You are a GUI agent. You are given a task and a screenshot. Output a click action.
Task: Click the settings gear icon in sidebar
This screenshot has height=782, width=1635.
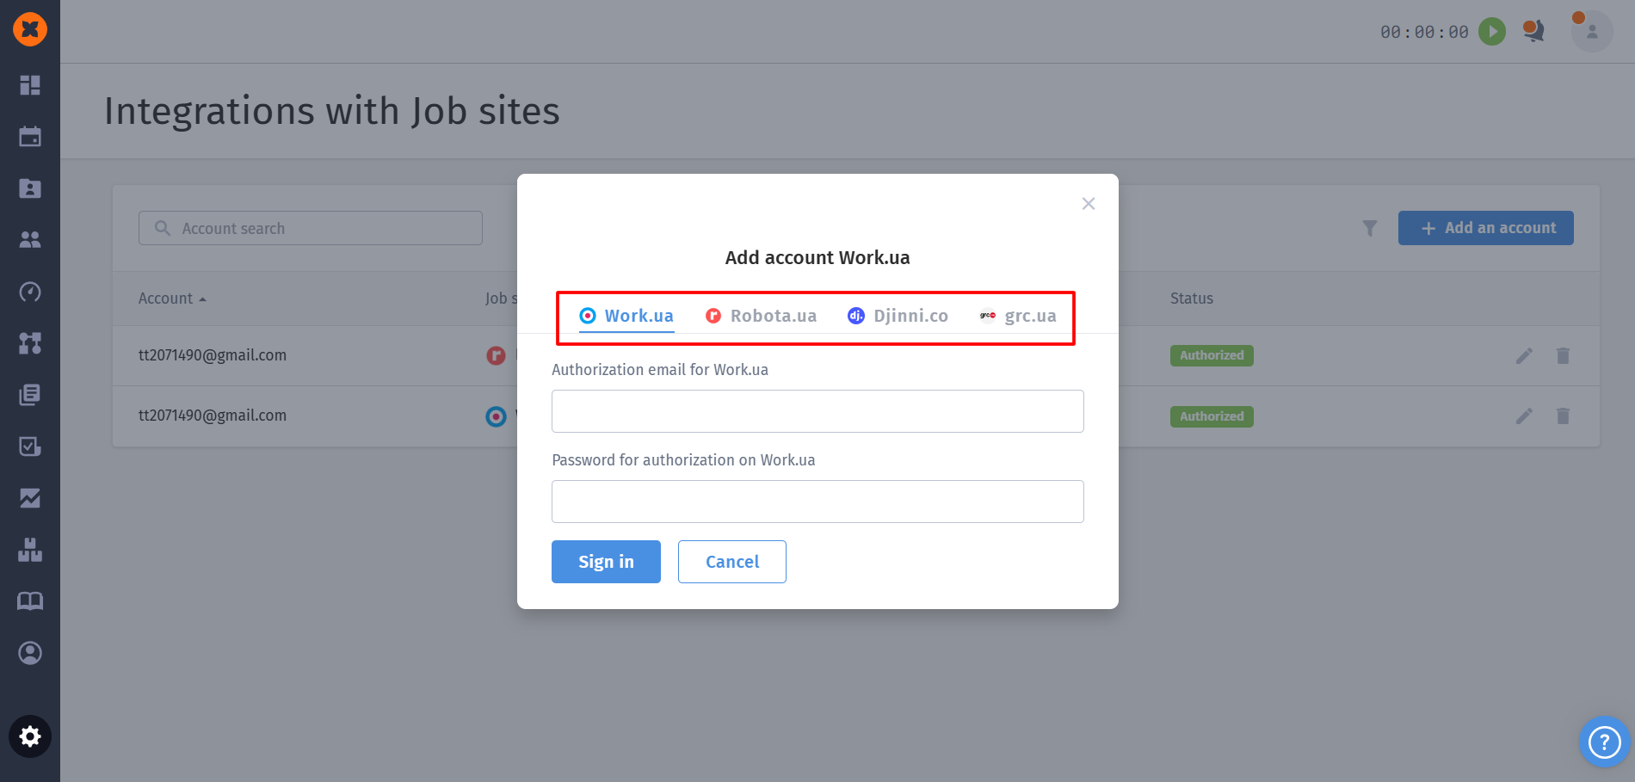pyautogui.click(x=30, y=737)
